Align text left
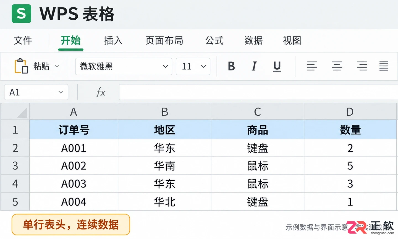This screenshot has width=398, height=239. coord(312,66)
